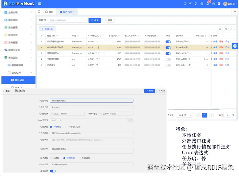Click the screen lock icon
The image size is (239, 176).
[x=213, y=4]
